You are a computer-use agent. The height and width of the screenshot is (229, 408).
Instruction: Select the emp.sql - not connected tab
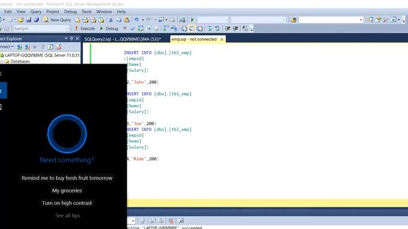pyautogui.click(x=194, y=39)
